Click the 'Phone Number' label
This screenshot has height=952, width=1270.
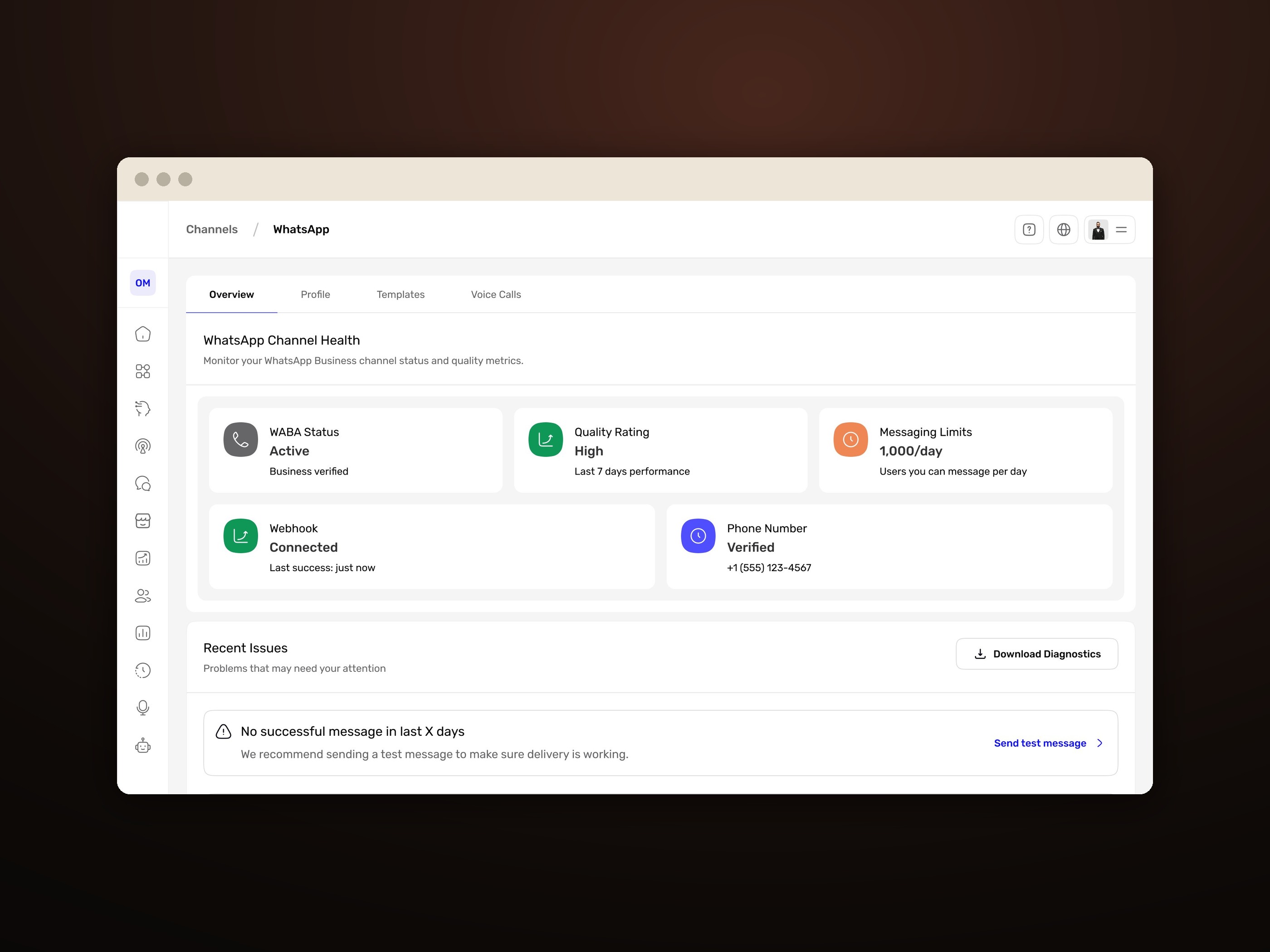tap(767, 529)
